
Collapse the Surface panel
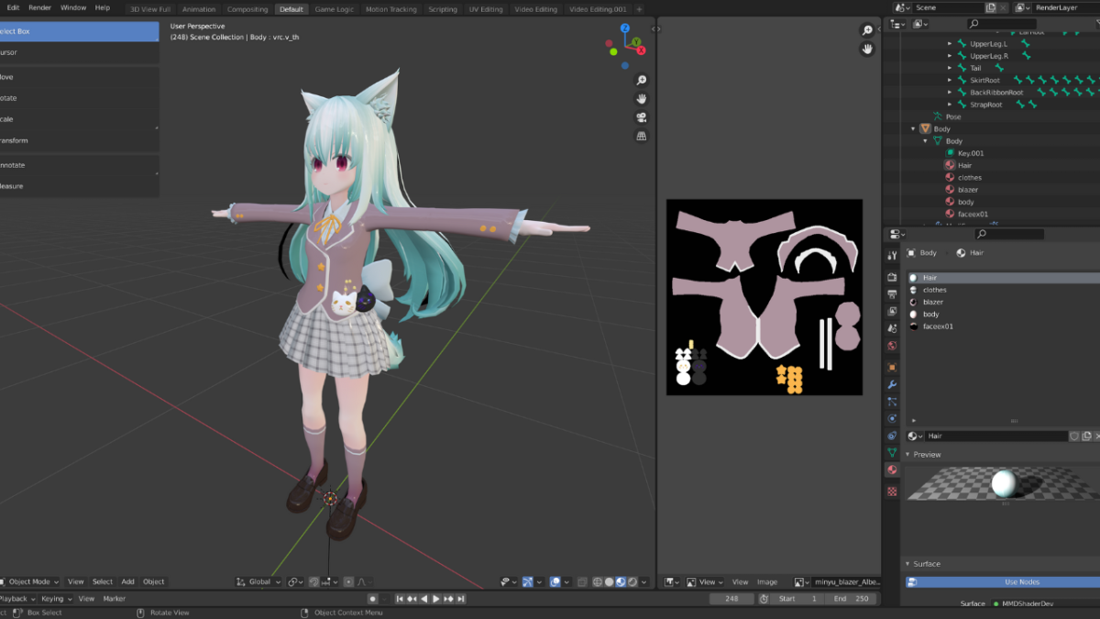point(907,564)
